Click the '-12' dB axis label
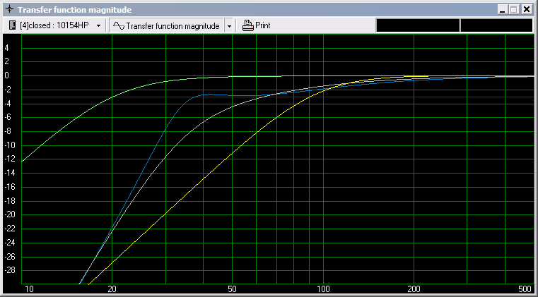 (x=9, y=159)
